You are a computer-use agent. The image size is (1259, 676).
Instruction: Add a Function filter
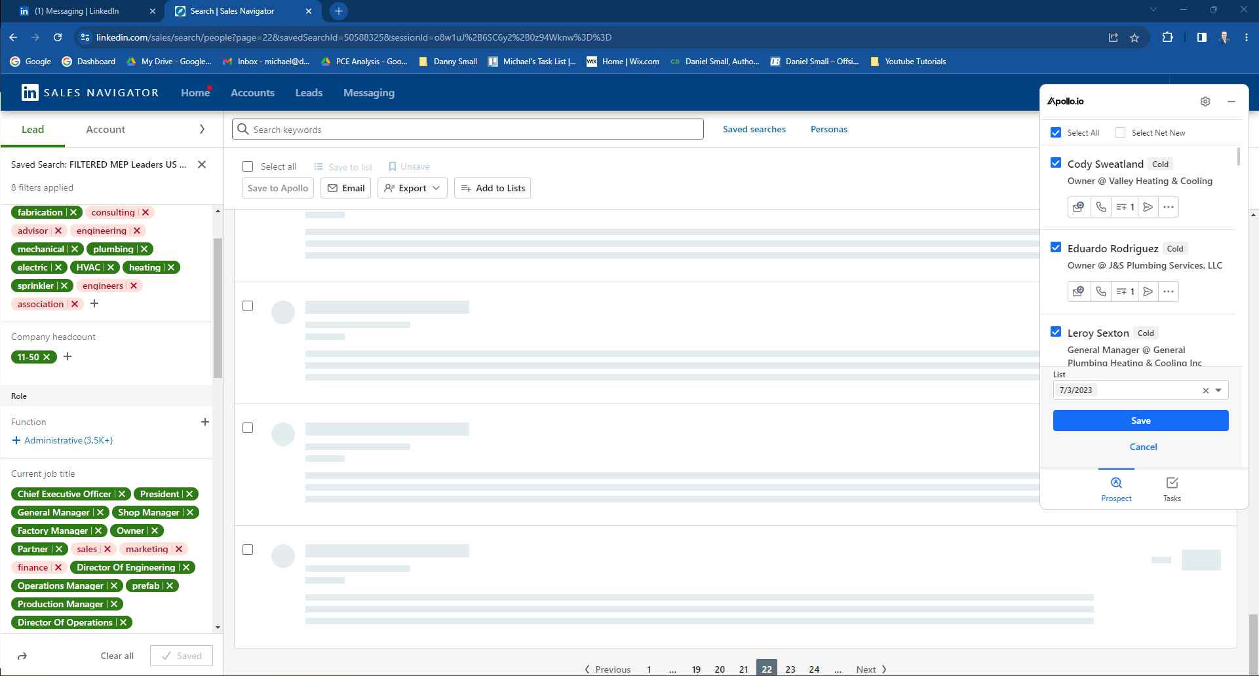click(205, 422)
